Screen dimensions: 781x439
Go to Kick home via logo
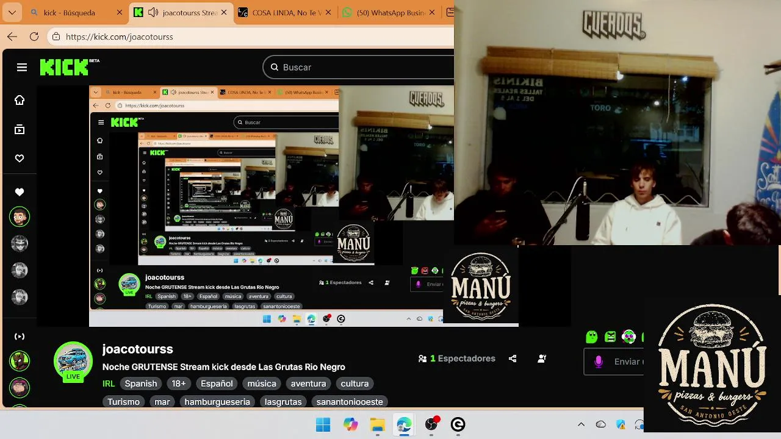[x=64, y=67]
